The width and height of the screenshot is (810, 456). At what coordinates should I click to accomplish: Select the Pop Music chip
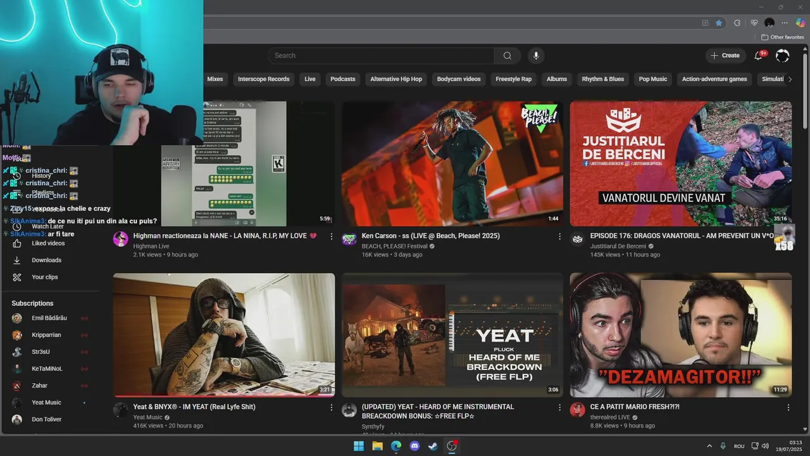pos(653,79)
